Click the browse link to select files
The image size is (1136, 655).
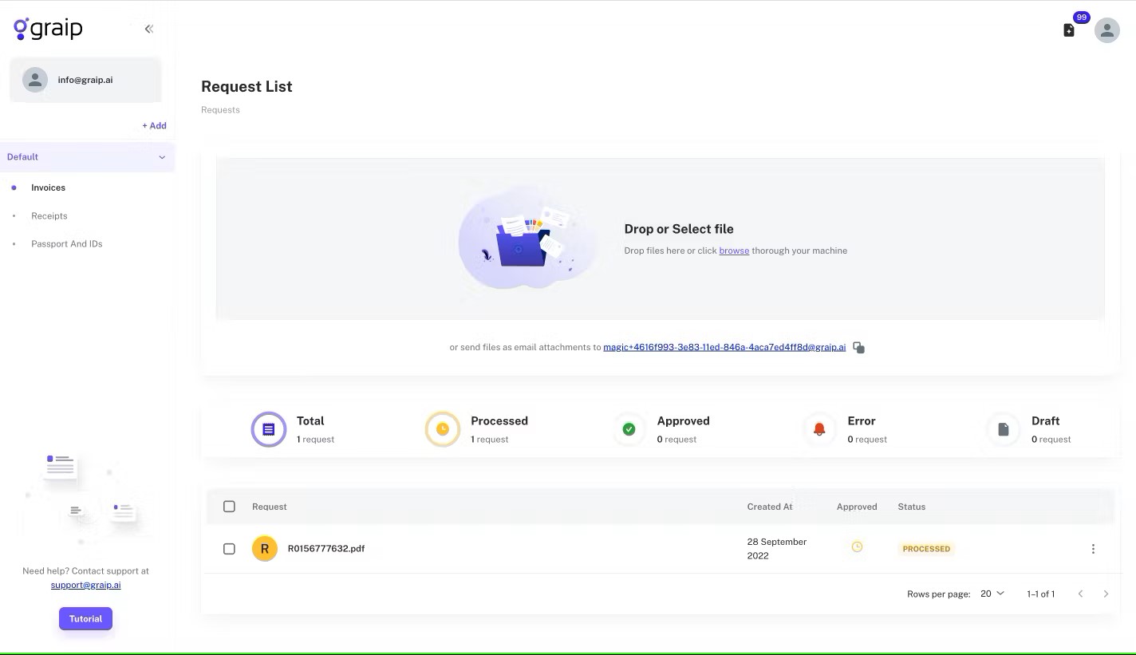point(734,251)
